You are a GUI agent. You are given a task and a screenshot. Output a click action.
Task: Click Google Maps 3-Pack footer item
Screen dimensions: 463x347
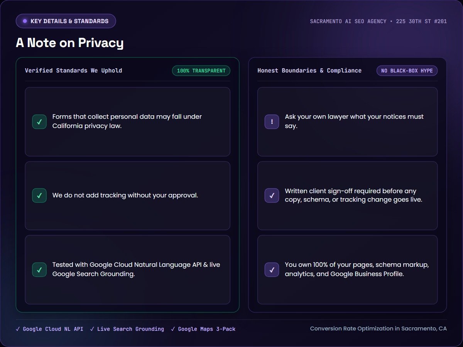click(203, 329)
